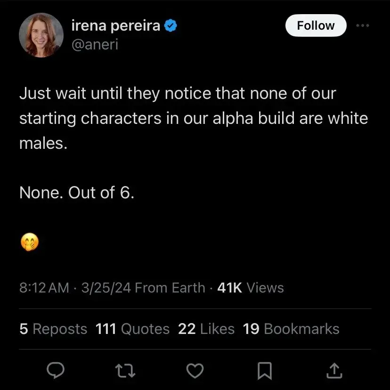Click the hand-over-mouth emoji
The width and height of the screenshot is (390, 390).
point(29,243)
